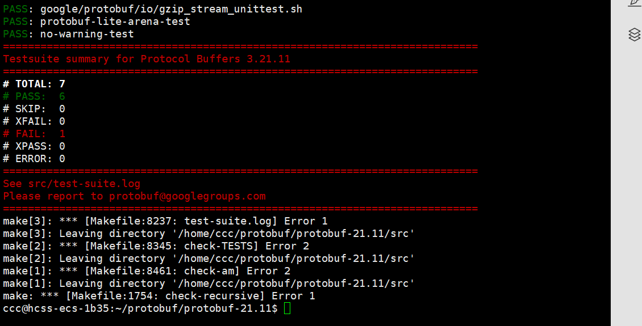Screen dimensions: 642x326
Task: Click the 'Makefile:8345: check-TESTS' error line
Action: click(156, 246)
